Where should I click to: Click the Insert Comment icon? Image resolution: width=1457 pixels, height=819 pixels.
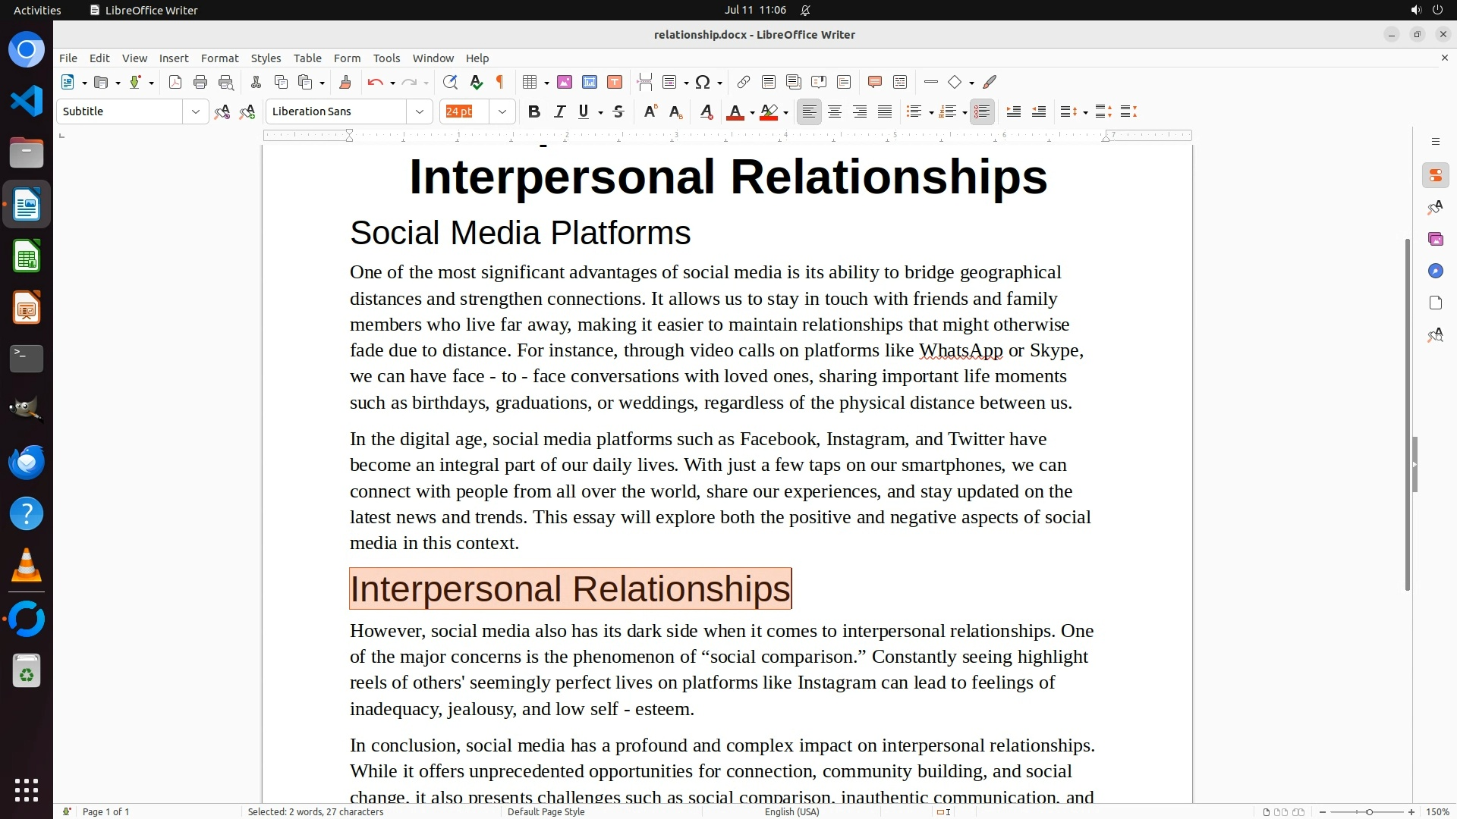[x=874, y=83]
